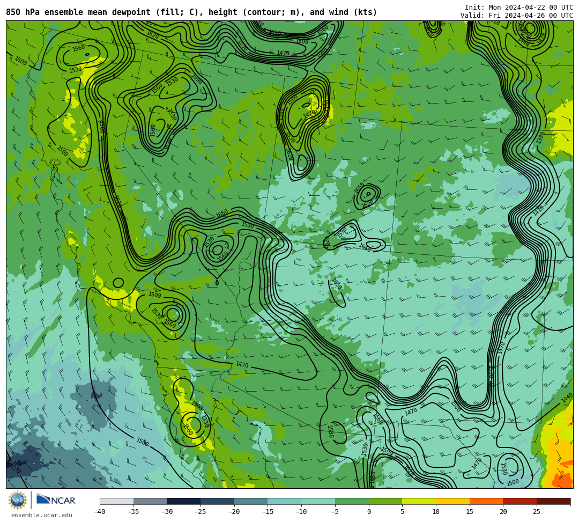Click the -5 colorbar tick label
Screen dimensions: 579x522
click(335, 512)
